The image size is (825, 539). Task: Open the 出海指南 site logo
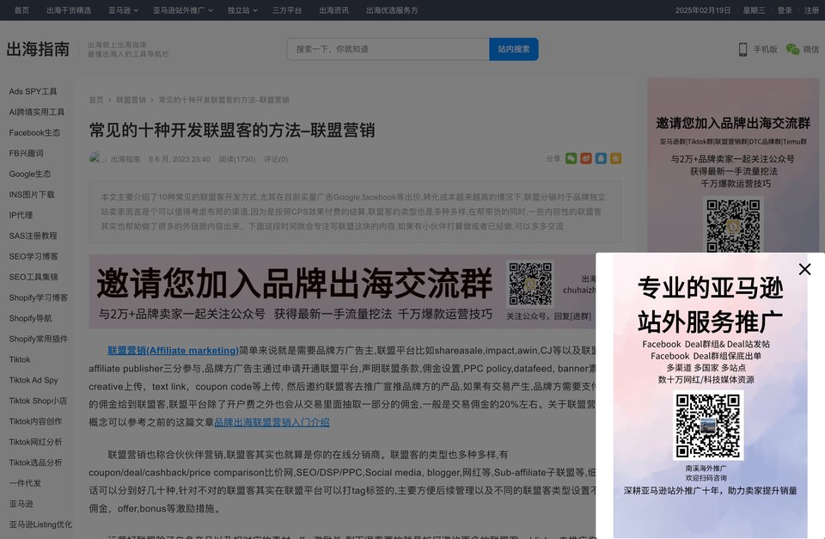pyautogui.click(x=38, y=49)
